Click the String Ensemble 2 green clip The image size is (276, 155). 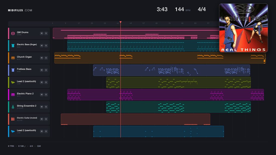pyautogui.click(x=178, y=107)
